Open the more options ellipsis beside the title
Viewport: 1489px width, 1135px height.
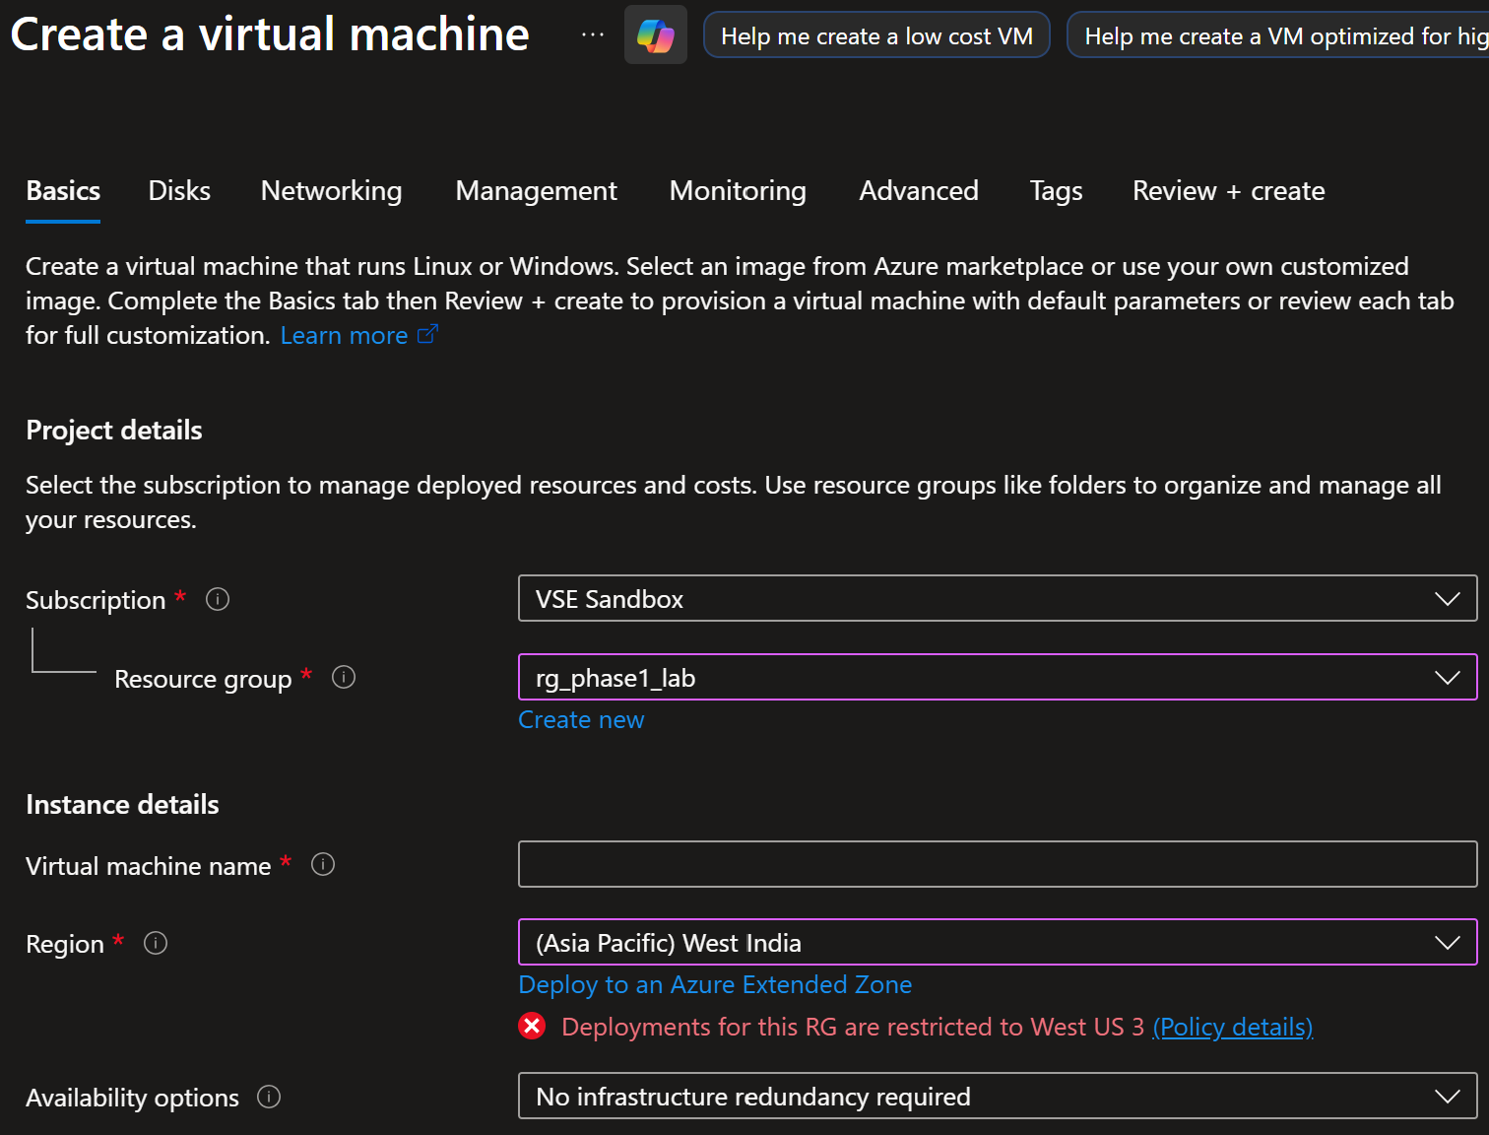coord(593,34)
